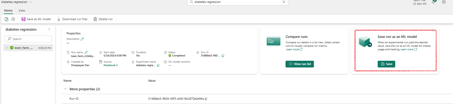
Task: Click the Duration value 14s
Action: point(138,56)
